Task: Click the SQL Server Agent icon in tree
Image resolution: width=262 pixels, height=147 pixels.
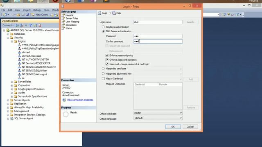Action: [x=11, y=118]
